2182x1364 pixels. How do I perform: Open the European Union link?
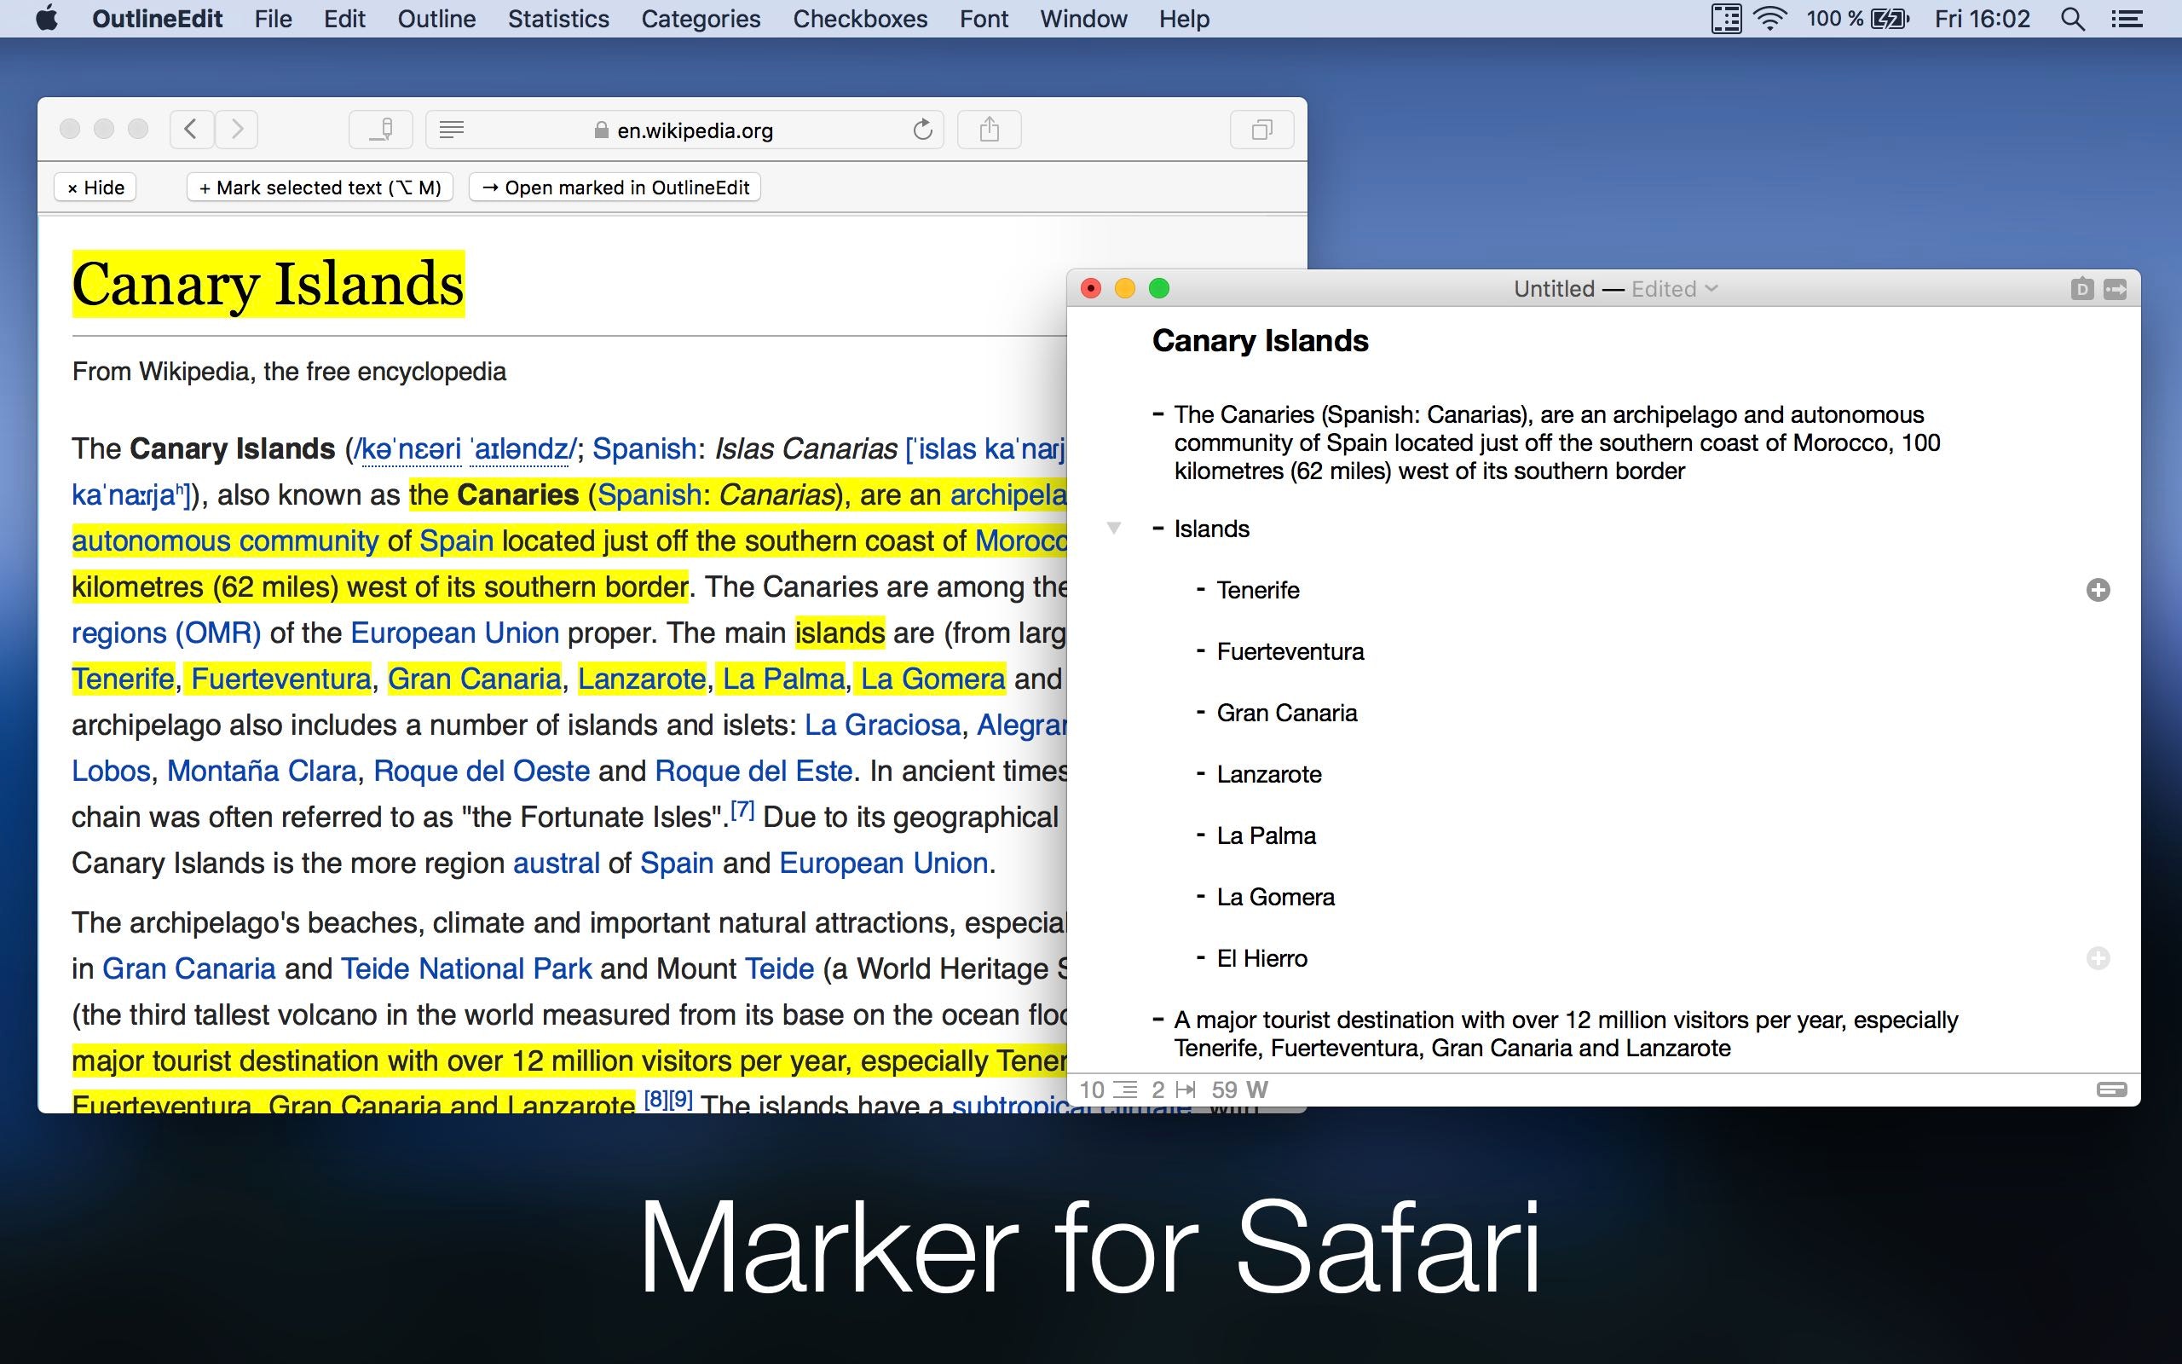point(454,633)
